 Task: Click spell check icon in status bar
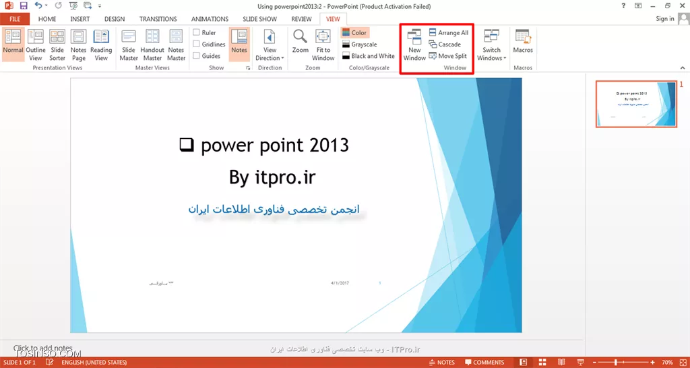point(50,363)
